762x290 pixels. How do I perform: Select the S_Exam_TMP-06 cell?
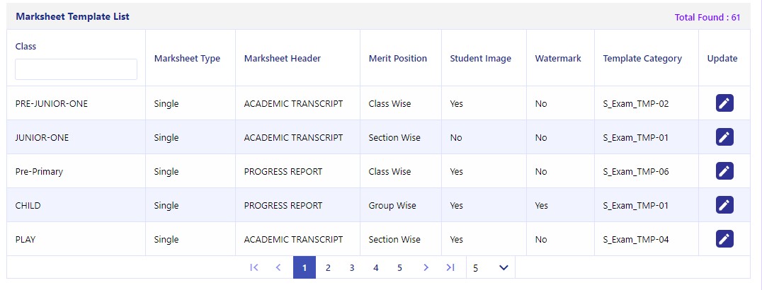636,171
